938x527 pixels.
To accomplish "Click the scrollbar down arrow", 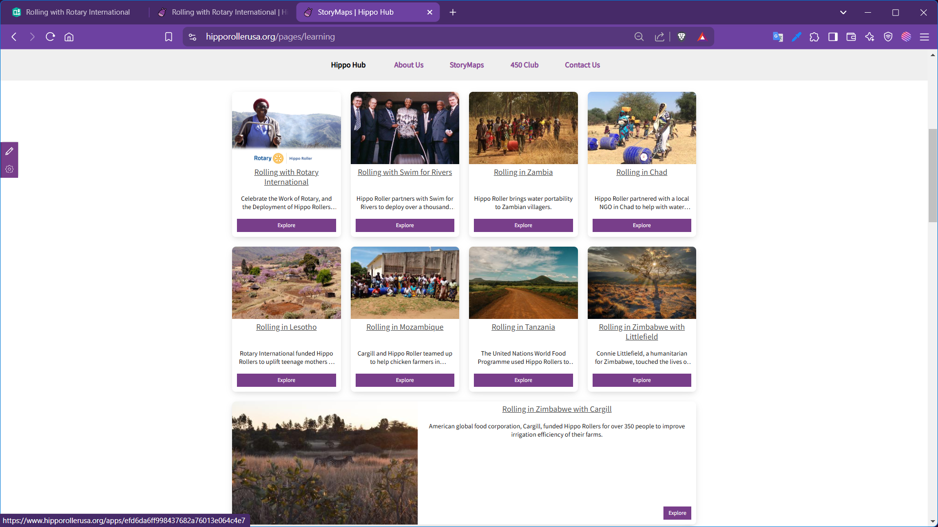I will tap(933, 522).
